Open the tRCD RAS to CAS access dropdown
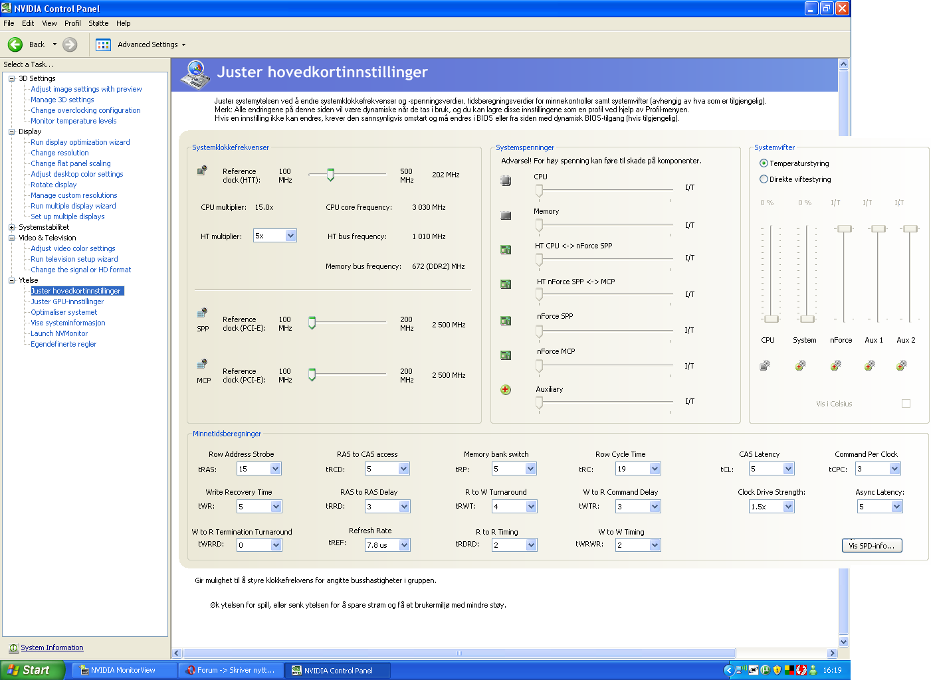The height and width of the screenshot is (680, 931). click(403, 469)
